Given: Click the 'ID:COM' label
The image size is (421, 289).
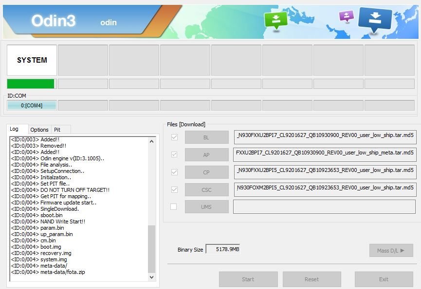Looking at the screenshot, I should click(x=17, y=96).
